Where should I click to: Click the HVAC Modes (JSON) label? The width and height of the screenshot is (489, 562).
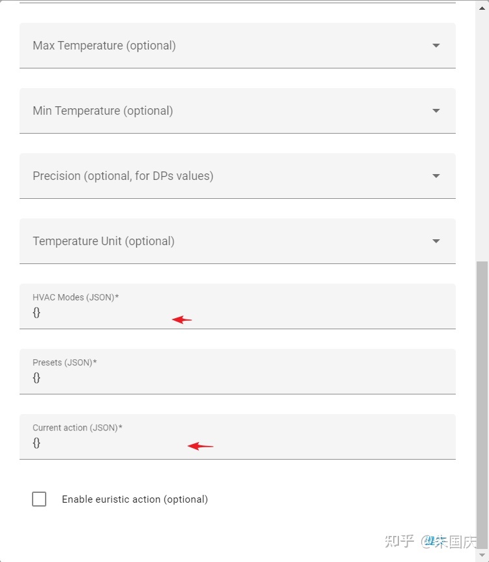(76, 297)
